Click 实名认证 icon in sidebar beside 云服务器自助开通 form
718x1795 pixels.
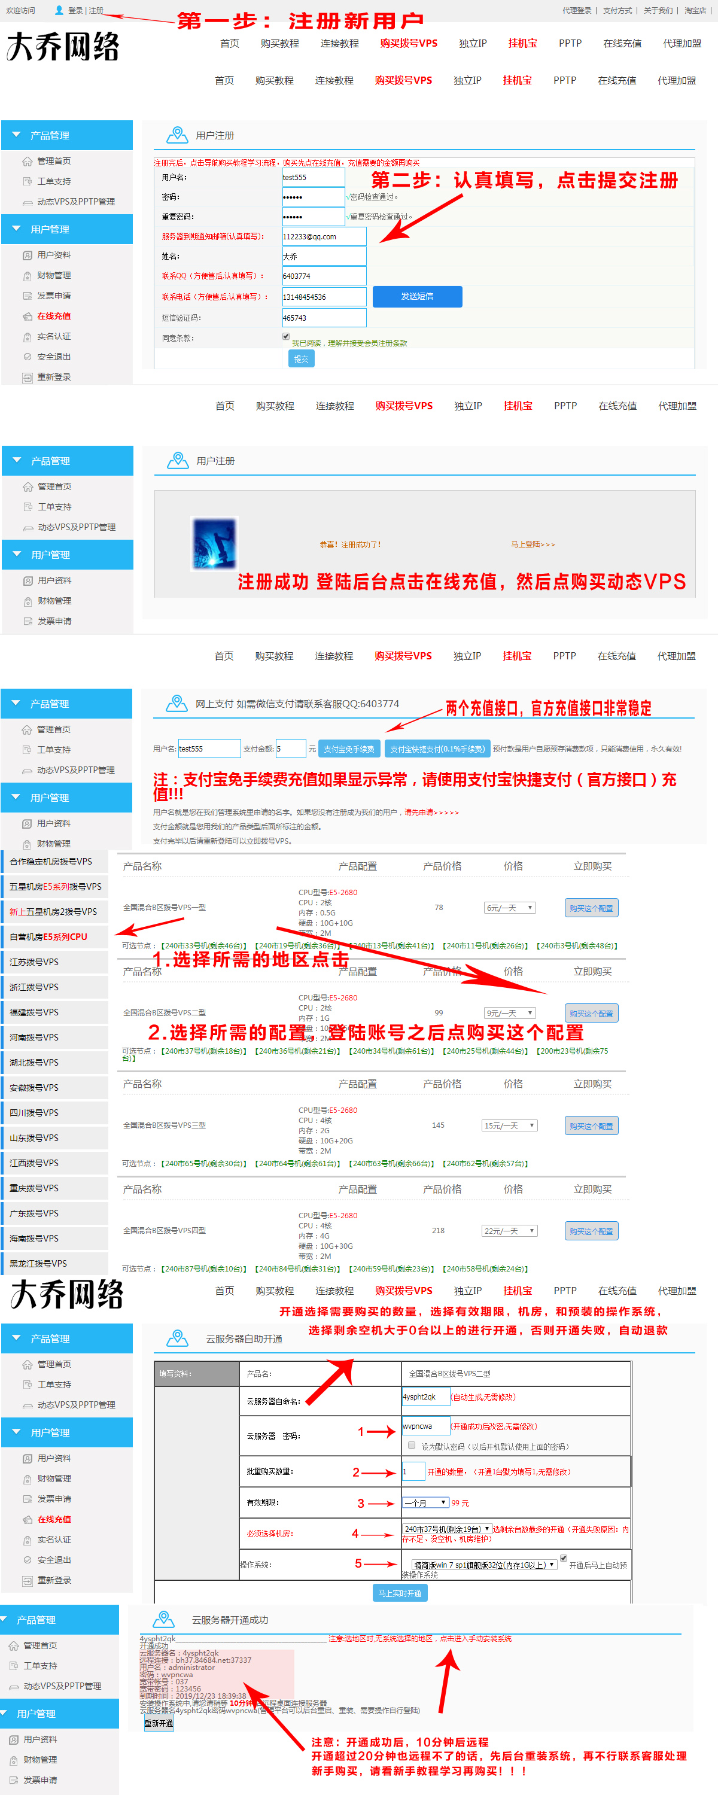point(28,1540)
